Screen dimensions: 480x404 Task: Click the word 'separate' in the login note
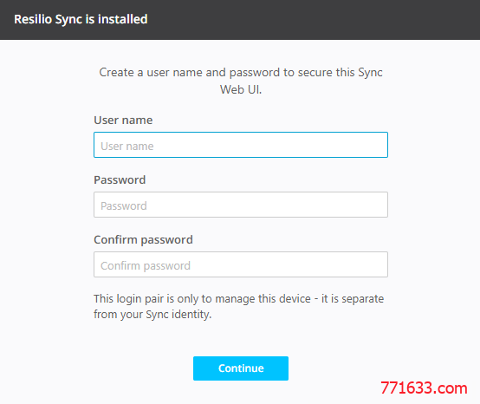(363, 299)
